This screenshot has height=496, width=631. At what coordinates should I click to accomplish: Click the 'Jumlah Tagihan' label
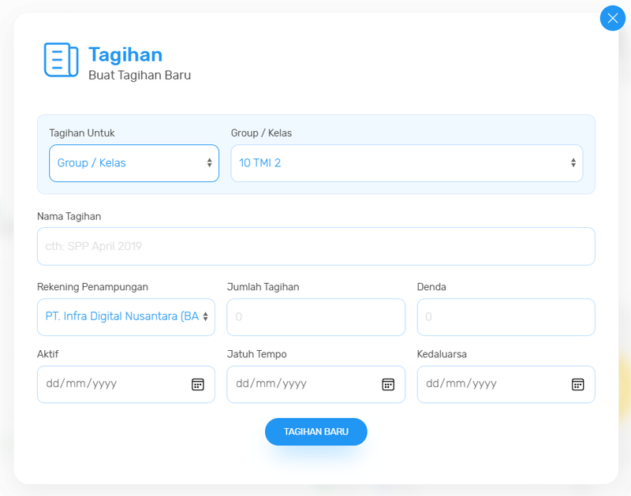(263, 287)
